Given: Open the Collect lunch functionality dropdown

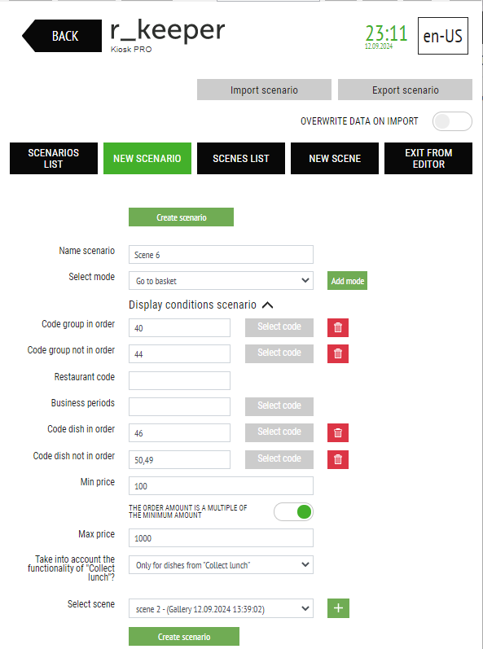Looking at the screenshot, I should 221,564.
